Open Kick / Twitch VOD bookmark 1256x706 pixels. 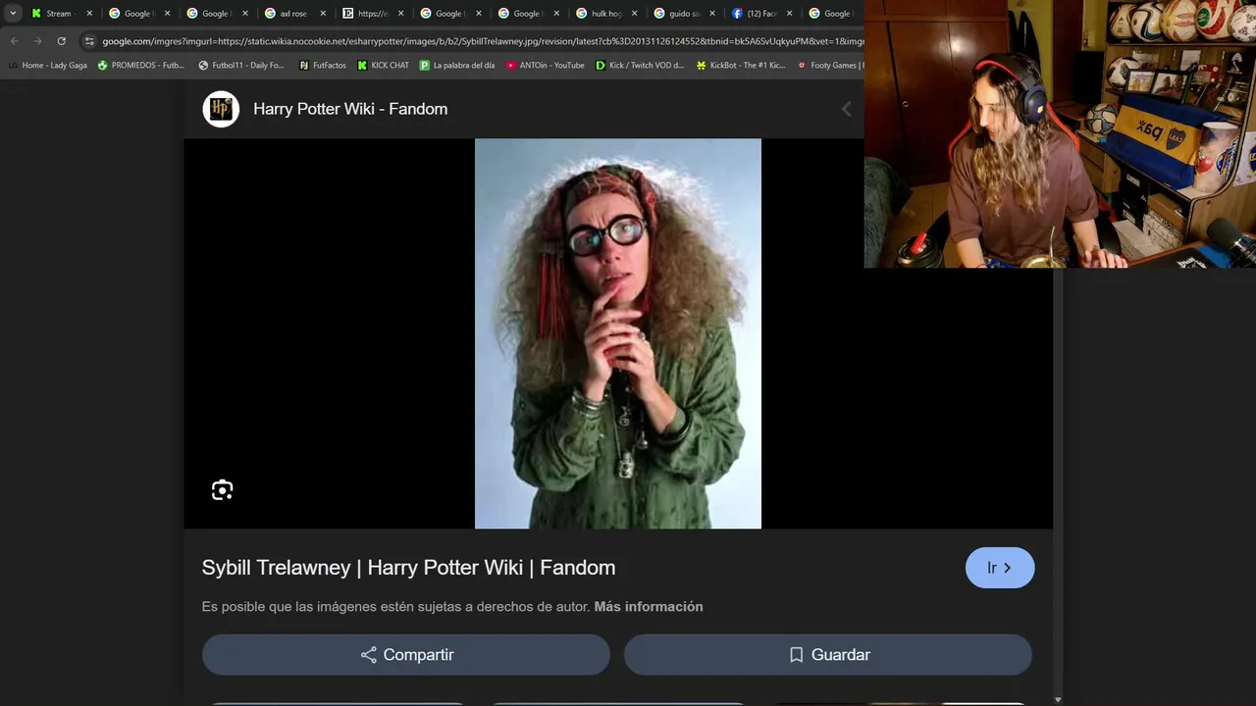tap(640, 66)
